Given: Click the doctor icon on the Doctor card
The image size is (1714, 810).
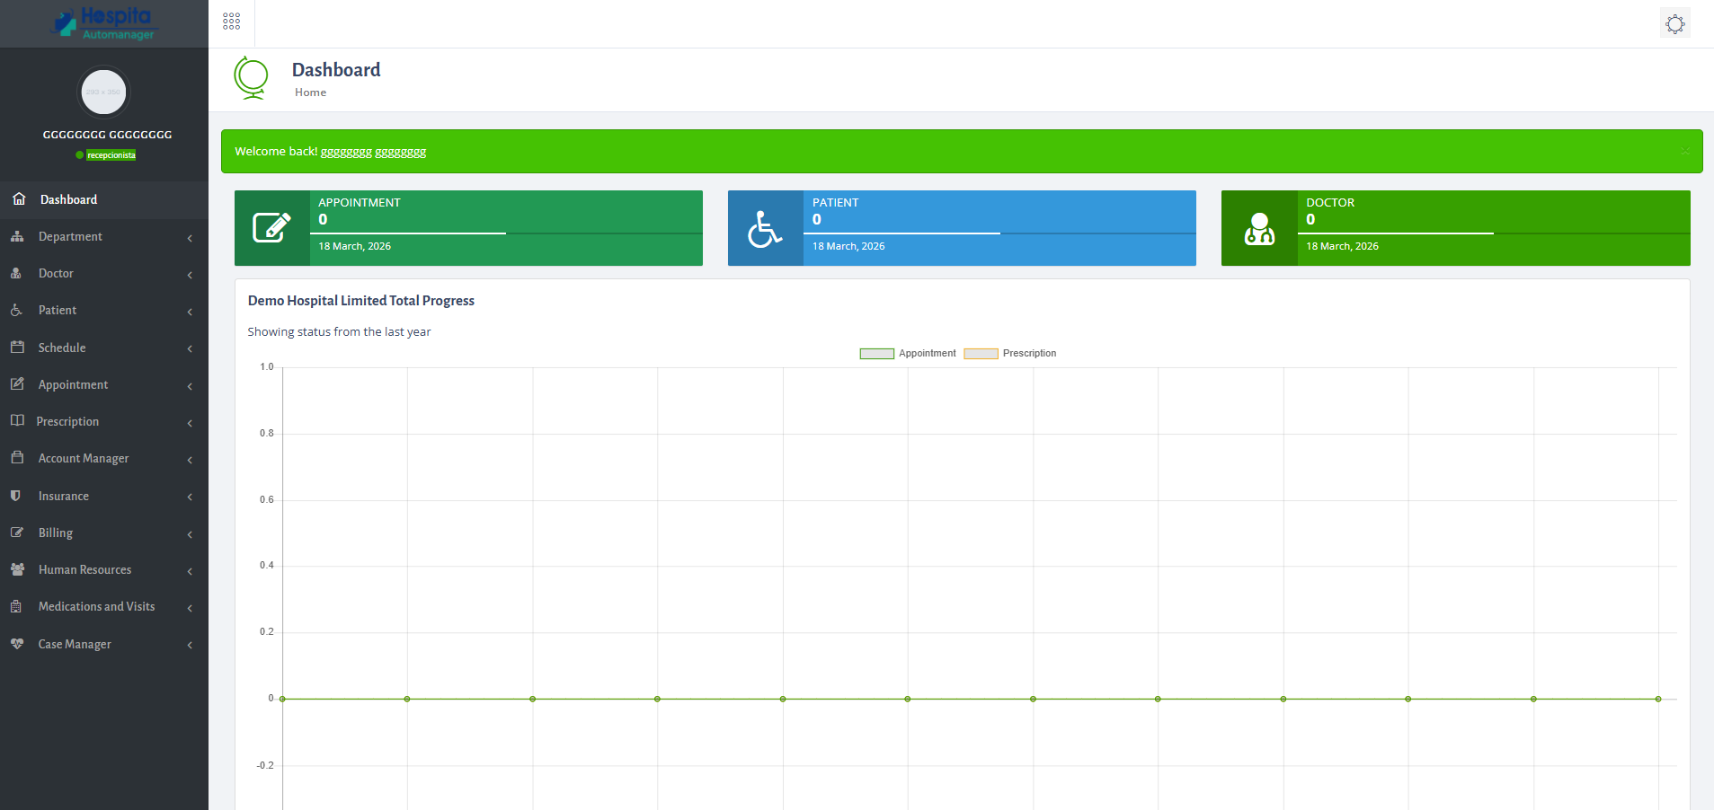Looking at the screenshot, I should coord(1259,228).
